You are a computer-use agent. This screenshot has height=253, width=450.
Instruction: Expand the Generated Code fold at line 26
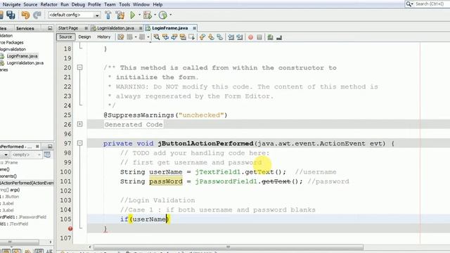coord(79,124)
